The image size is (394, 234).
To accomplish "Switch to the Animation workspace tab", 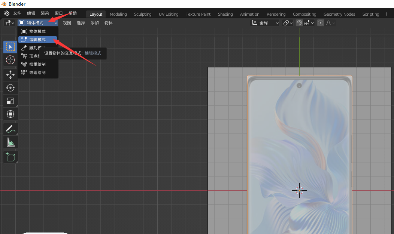I will (249, 14).
